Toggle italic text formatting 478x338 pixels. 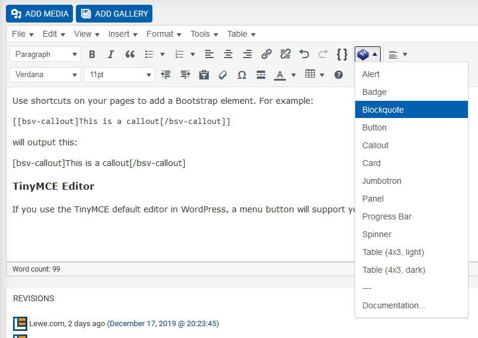coord(111,54)
